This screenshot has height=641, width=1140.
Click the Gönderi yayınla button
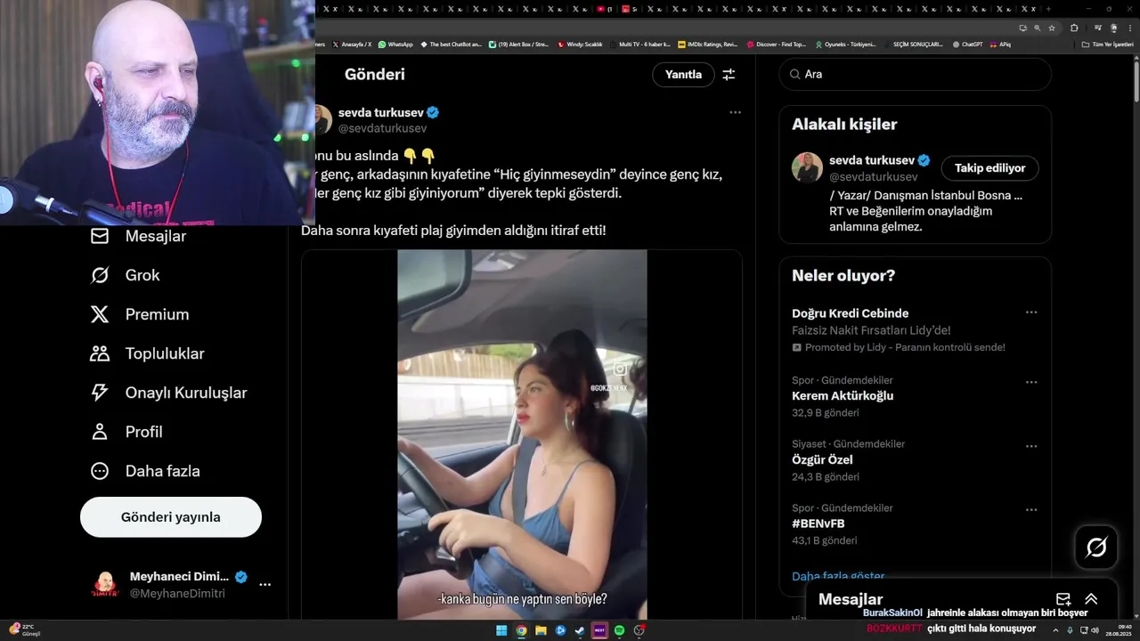[171, 517]
